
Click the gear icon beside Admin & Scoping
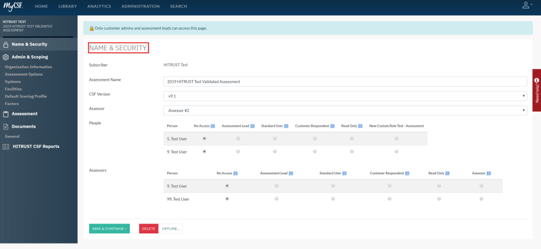pos(6,57)
